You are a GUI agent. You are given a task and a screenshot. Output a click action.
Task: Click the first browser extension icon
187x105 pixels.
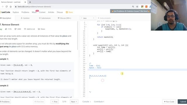pos(142,7)
